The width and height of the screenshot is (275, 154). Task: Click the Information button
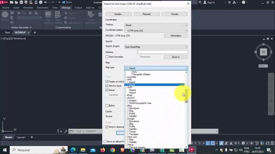(x=176, y=36)
